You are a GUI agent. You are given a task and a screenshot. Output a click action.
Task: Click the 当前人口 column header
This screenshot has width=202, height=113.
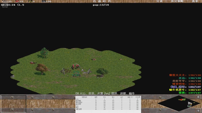pyautogui.click(x=130, y=97)
